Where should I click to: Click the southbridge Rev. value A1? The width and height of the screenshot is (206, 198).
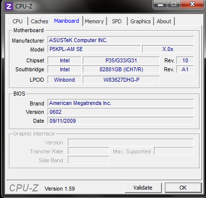[x=185, y=69]
